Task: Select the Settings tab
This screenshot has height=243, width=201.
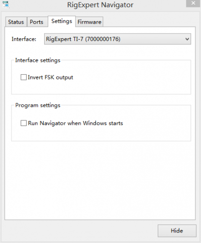Action: pos(62,21)
